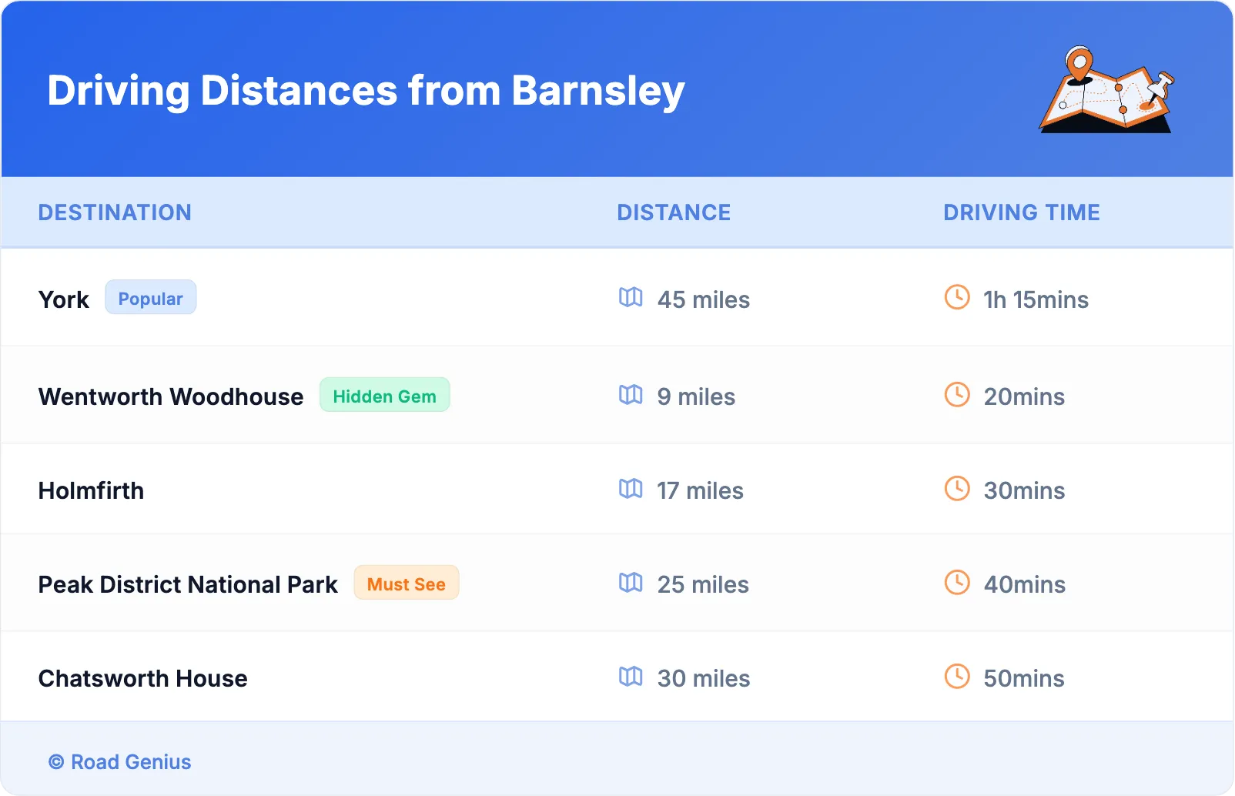Image resolution: width=1235 pixels, height=796 pixels.
Task: Click the 30mins driving time
Action: [x=1024, y=490]
